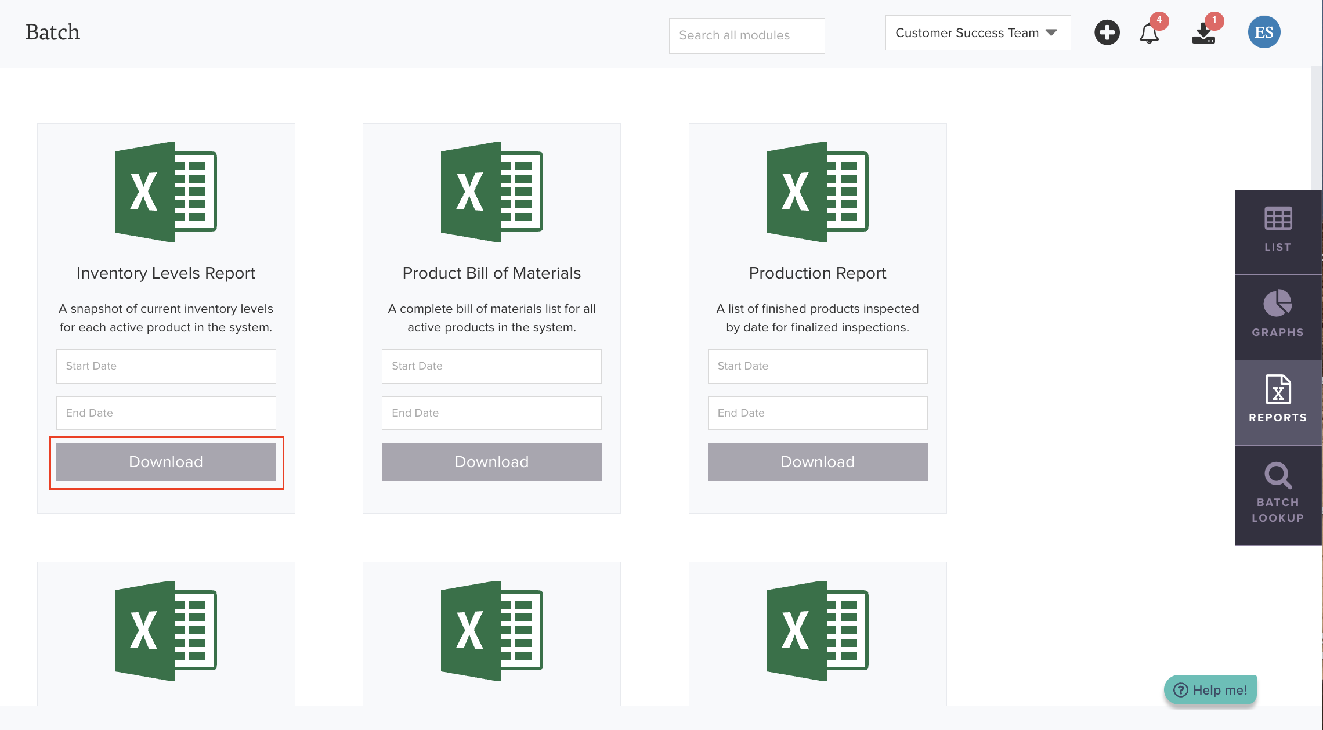Click the Inventory Levels Report Excel icon
The height and width of the screenshot is (730, 1323).
[x=166, y=192]
